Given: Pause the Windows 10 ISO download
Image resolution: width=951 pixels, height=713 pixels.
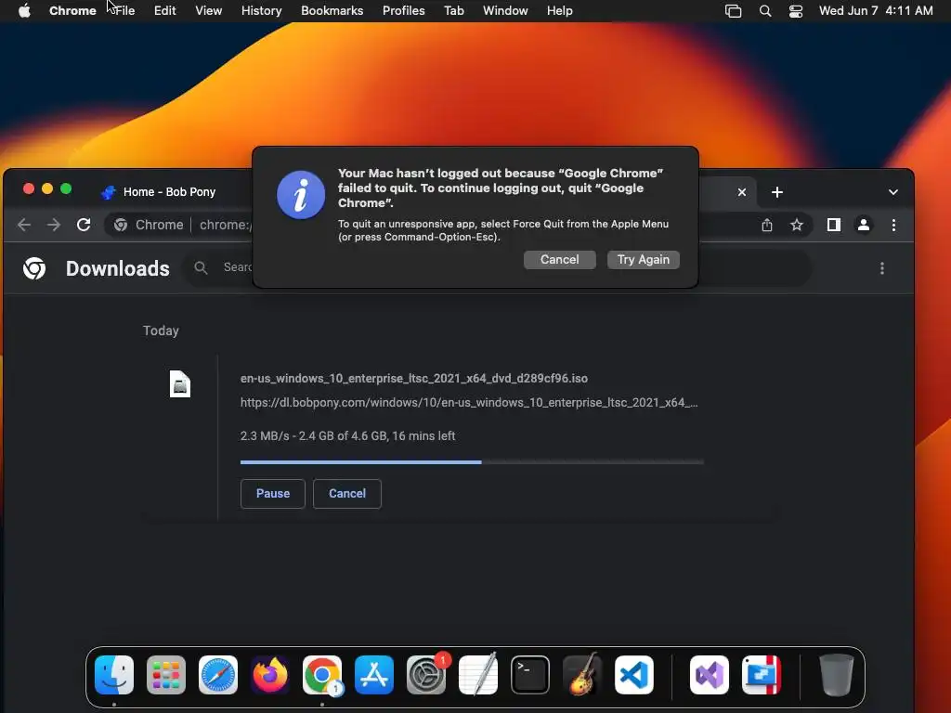Looking at the screenshot, I should pyautogui.click(x=273, y=494).
